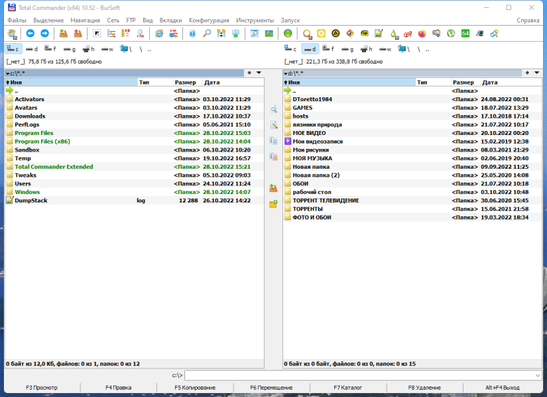Launch the Internet Explorer toolbar icon
The height and width of the screenshot is (397, 547).
159,34
